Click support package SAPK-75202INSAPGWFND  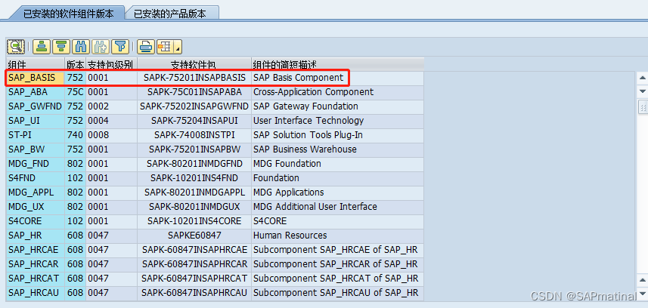pyautogui.click(x=194, y=106)
